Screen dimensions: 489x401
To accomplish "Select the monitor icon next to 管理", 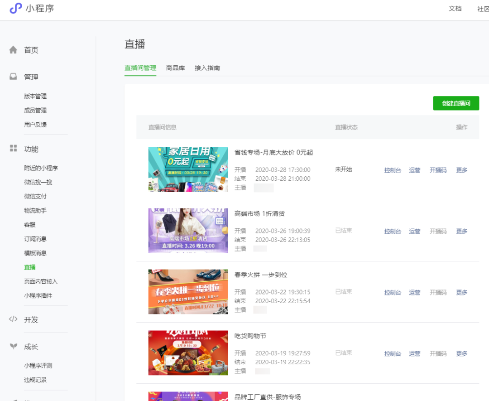I will pyautogui.click(x=13, y=77).
